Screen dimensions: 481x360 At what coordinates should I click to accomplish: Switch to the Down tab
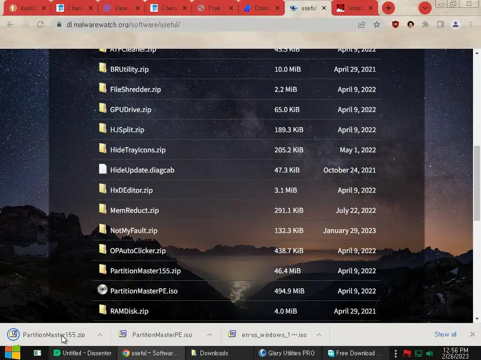261,8
